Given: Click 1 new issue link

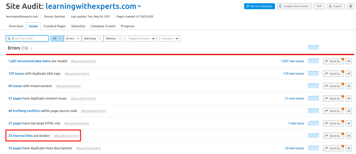Looking at the screenshot, I should click(296, 123).
